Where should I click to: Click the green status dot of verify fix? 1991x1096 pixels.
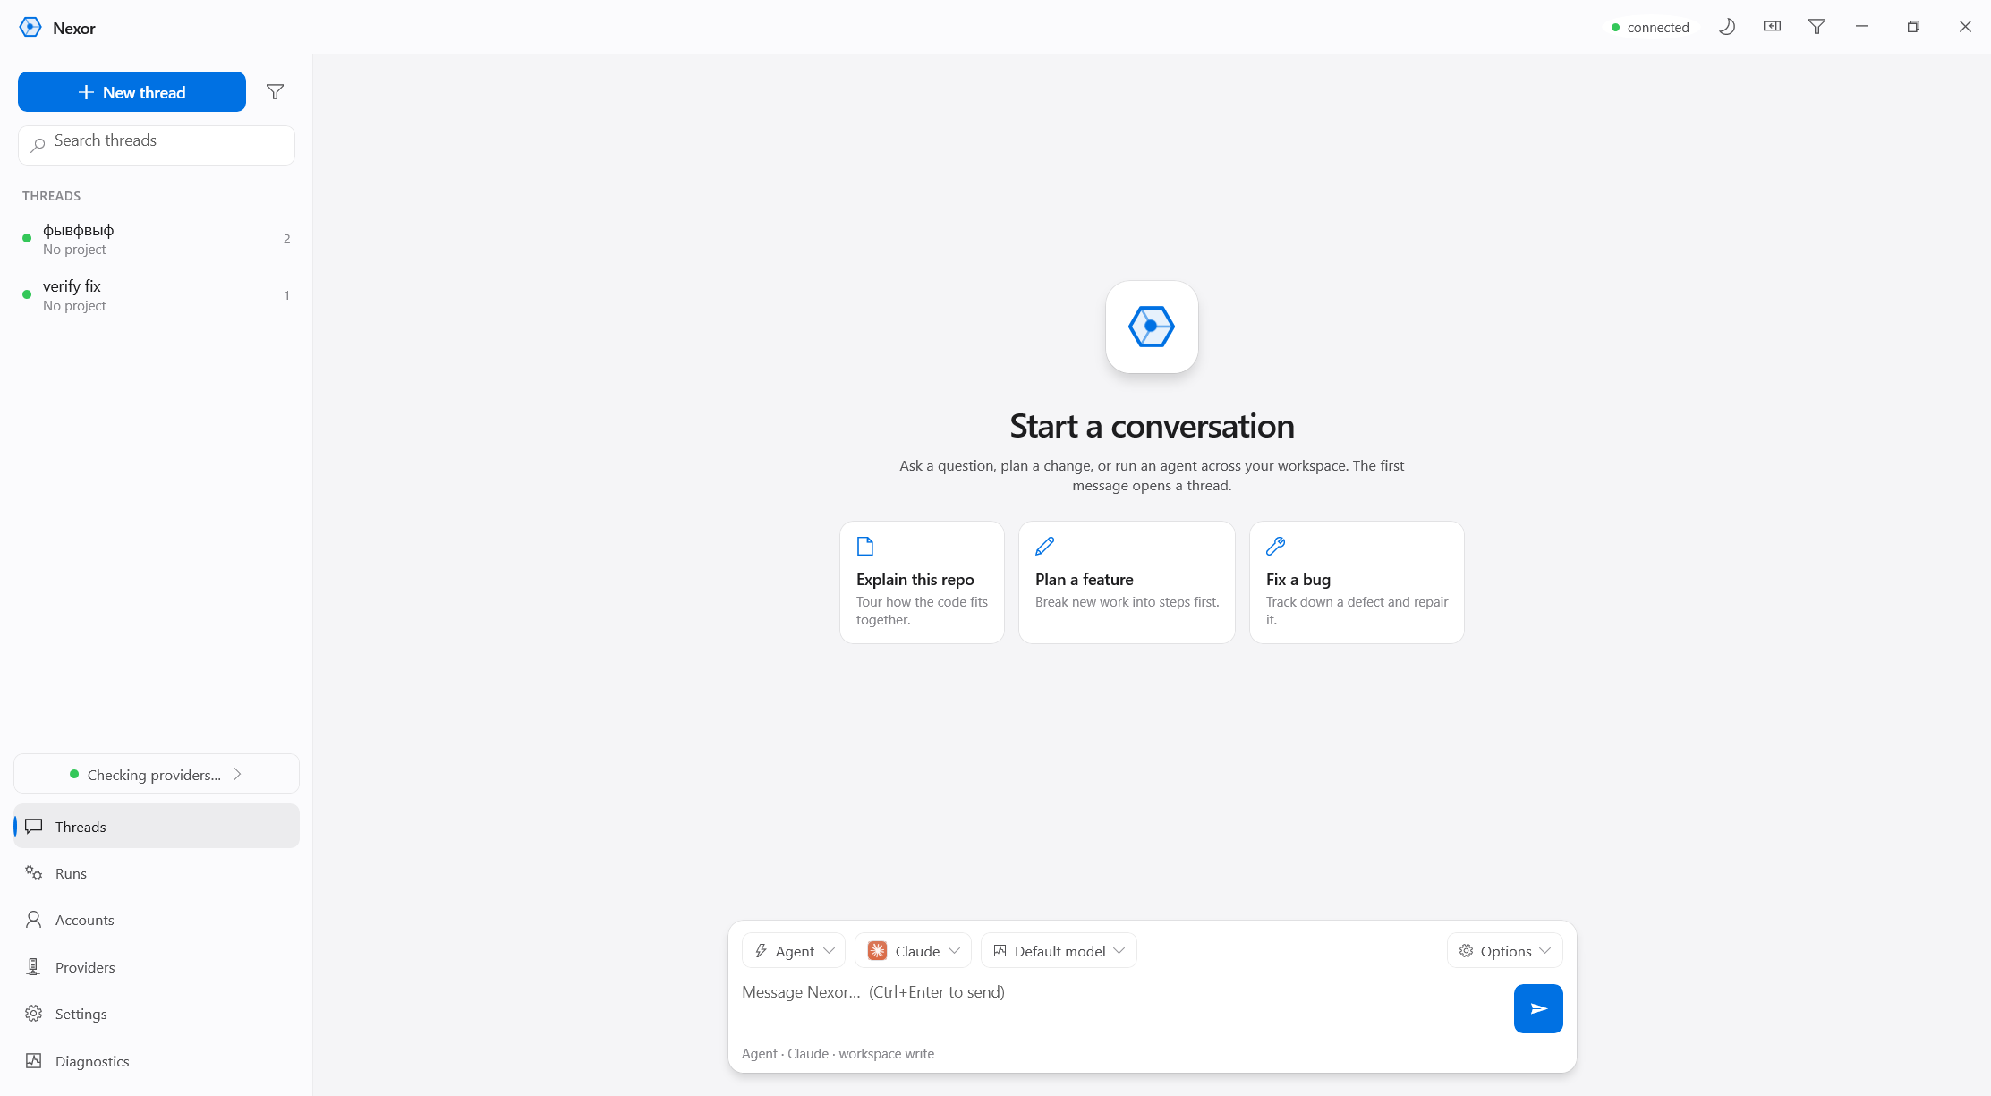pos(27,294)
